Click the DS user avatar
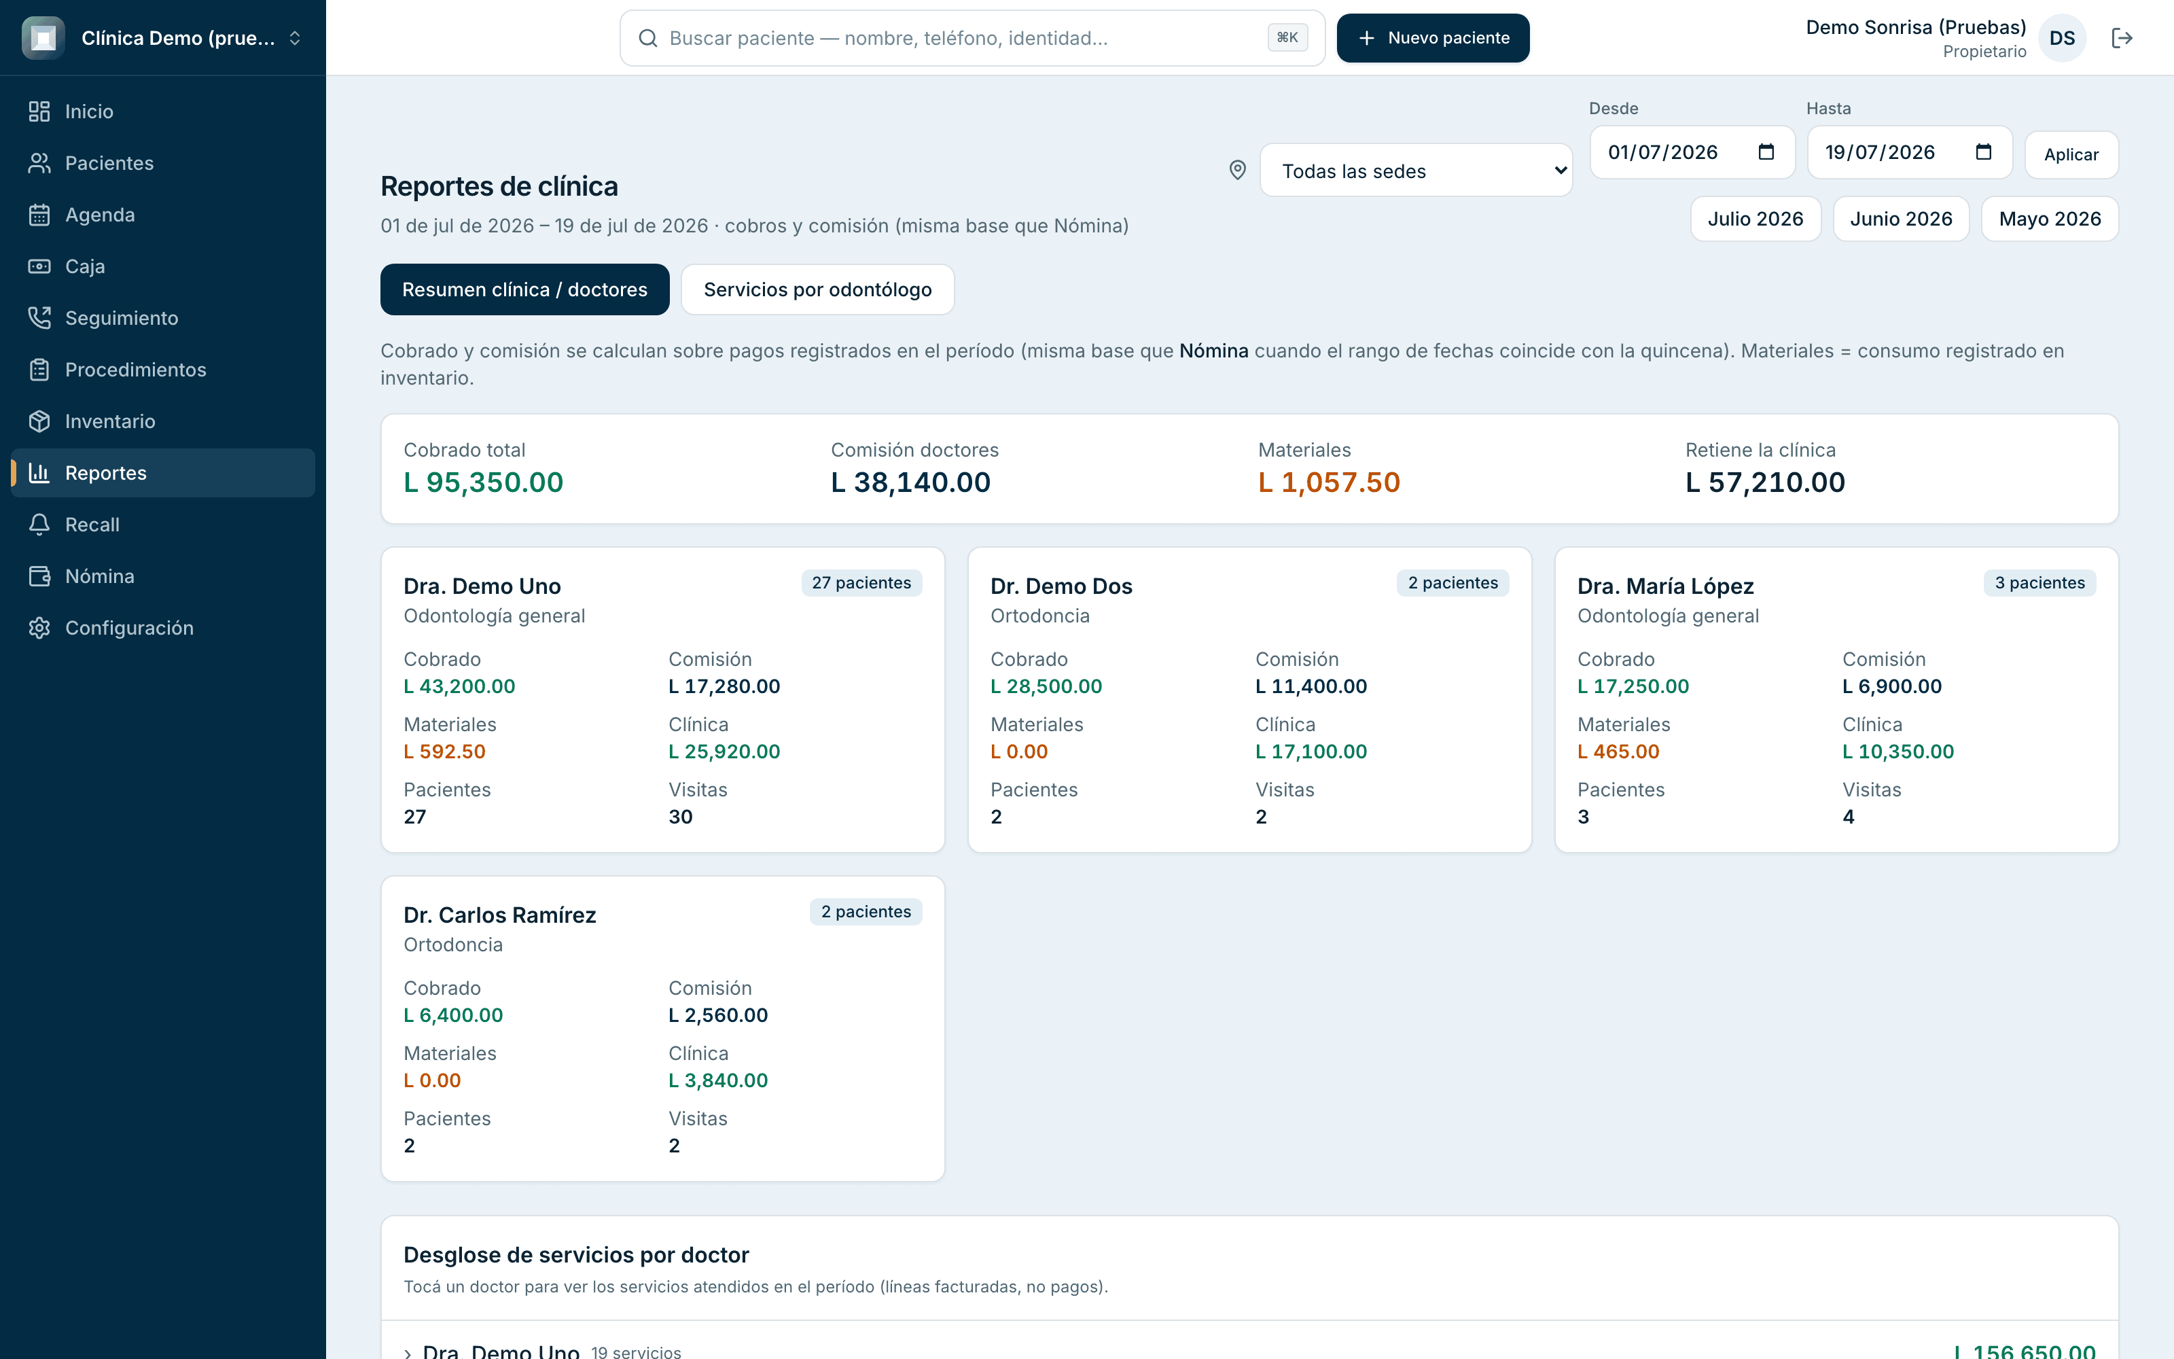2174x1359 pixels. [x=2062, y=38]
